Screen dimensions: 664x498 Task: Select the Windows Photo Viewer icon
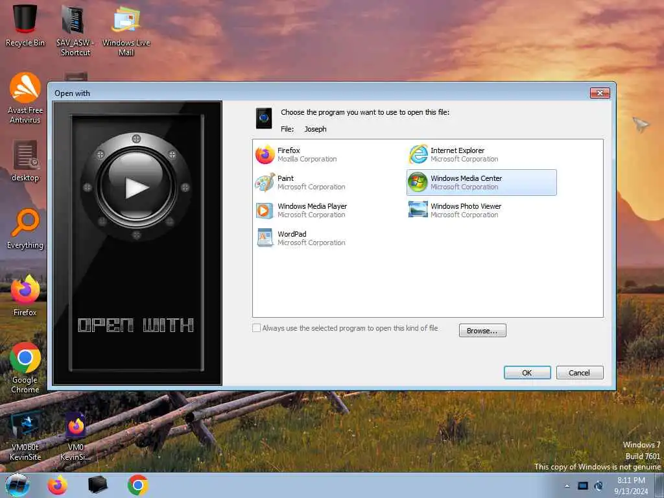point(418,209)
